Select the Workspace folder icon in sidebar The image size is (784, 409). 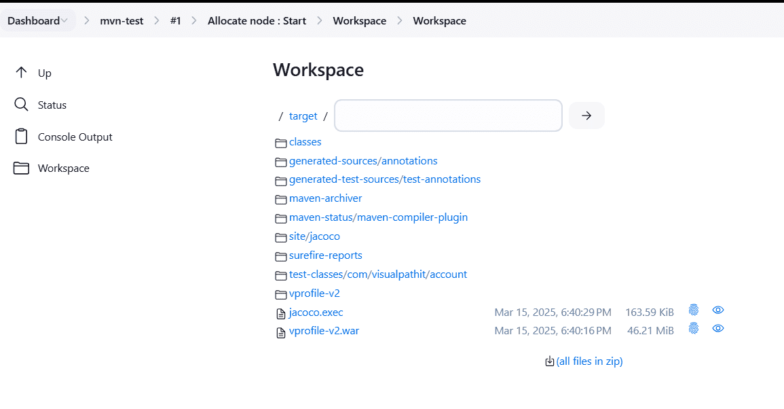point(20,168)
